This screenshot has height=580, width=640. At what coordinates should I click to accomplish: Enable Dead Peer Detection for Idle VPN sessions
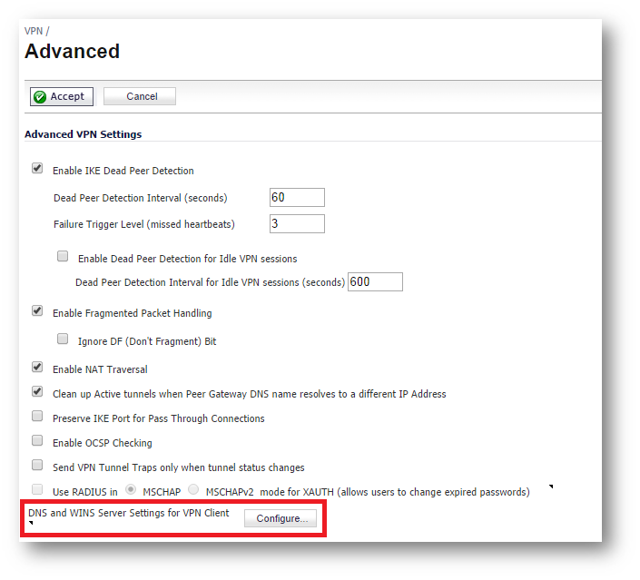(x=63, y=257)
